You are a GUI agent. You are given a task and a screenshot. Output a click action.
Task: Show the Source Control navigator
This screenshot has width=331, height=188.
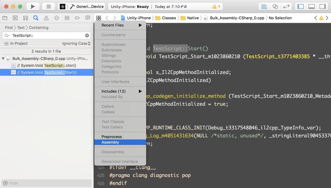pyautogui.click(x=15, y=18)
